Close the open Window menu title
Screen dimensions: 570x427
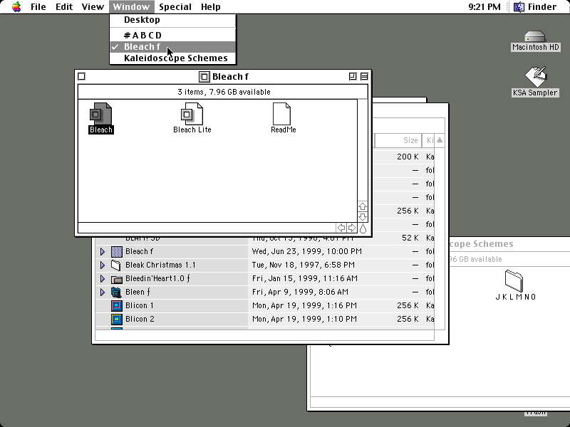tap(131, 7)
